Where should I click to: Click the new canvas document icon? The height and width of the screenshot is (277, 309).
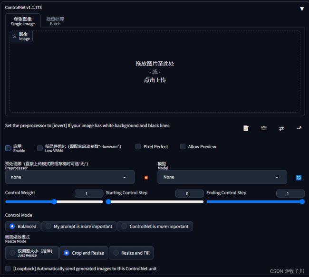[246, 128]
